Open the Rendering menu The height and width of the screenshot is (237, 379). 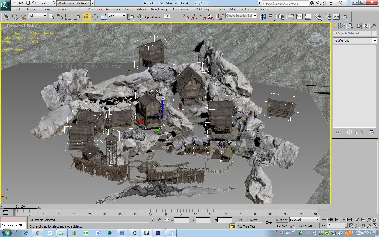(159, 9)
